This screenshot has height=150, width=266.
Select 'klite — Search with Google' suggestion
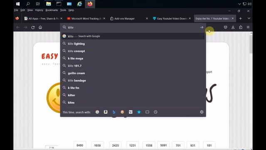point(133,36)
